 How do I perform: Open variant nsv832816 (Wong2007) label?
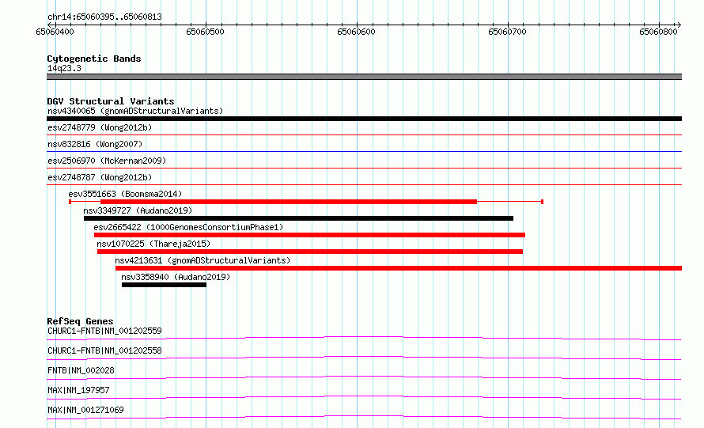pos(95,144)
